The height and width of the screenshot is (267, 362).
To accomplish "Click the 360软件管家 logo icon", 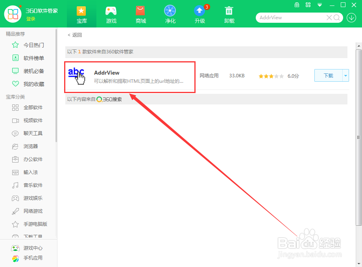I will (13, 14).
